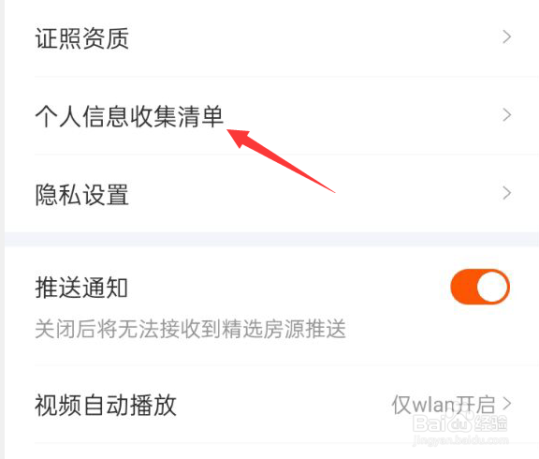Tap the chevron beside 证照资质
The height and width of the screenshot is (459, 539).
point(506,37)
